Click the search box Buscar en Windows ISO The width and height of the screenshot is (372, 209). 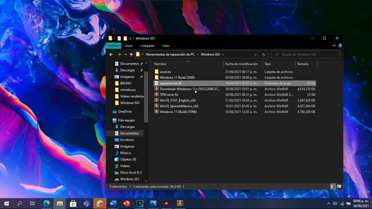coord(305,55)
